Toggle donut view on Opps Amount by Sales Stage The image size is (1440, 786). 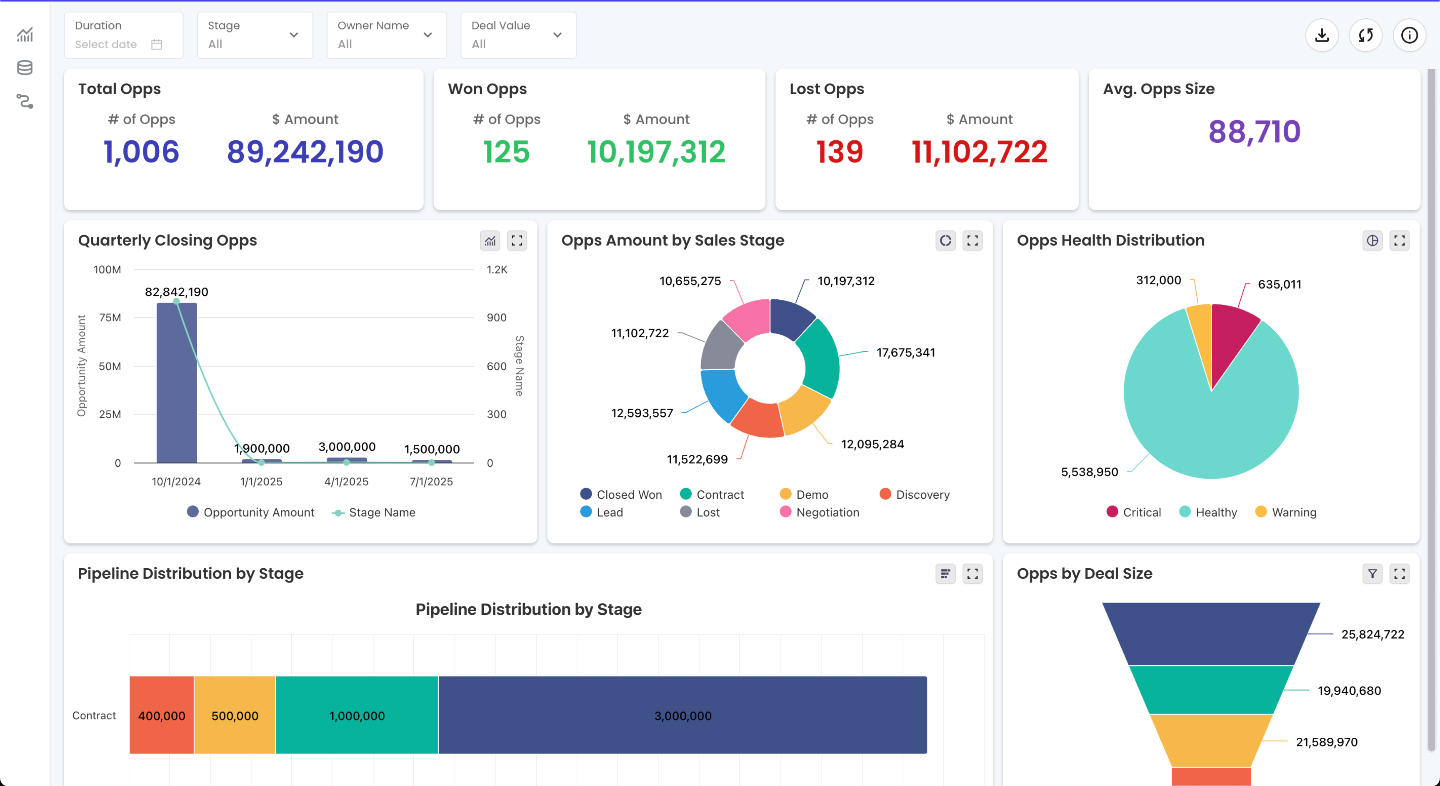pyautogui.click(x=945, y=240)
